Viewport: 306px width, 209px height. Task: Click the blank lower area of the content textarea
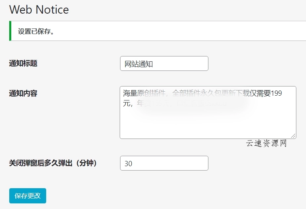tap(207, 125)
